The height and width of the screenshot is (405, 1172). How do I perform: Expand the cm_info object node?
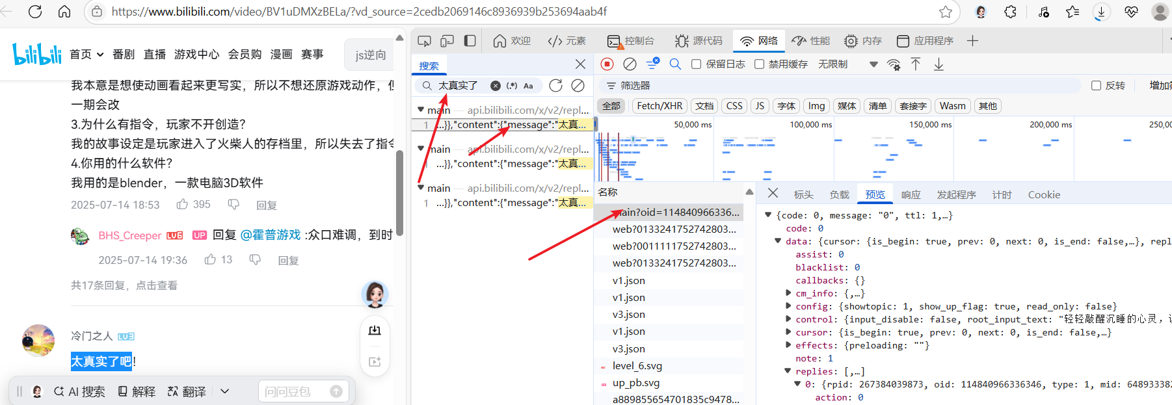788,293
